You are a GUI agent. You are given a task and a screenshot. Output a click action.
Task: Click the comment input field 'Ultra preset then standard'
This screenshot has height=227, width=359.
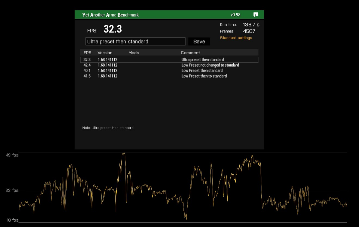tap(135, 41)
